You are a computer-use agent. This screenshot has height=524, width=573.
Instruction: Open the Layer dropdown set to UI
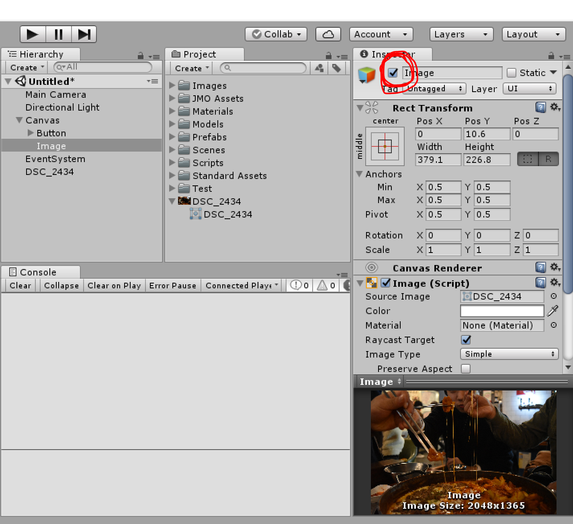pos(530,88)
